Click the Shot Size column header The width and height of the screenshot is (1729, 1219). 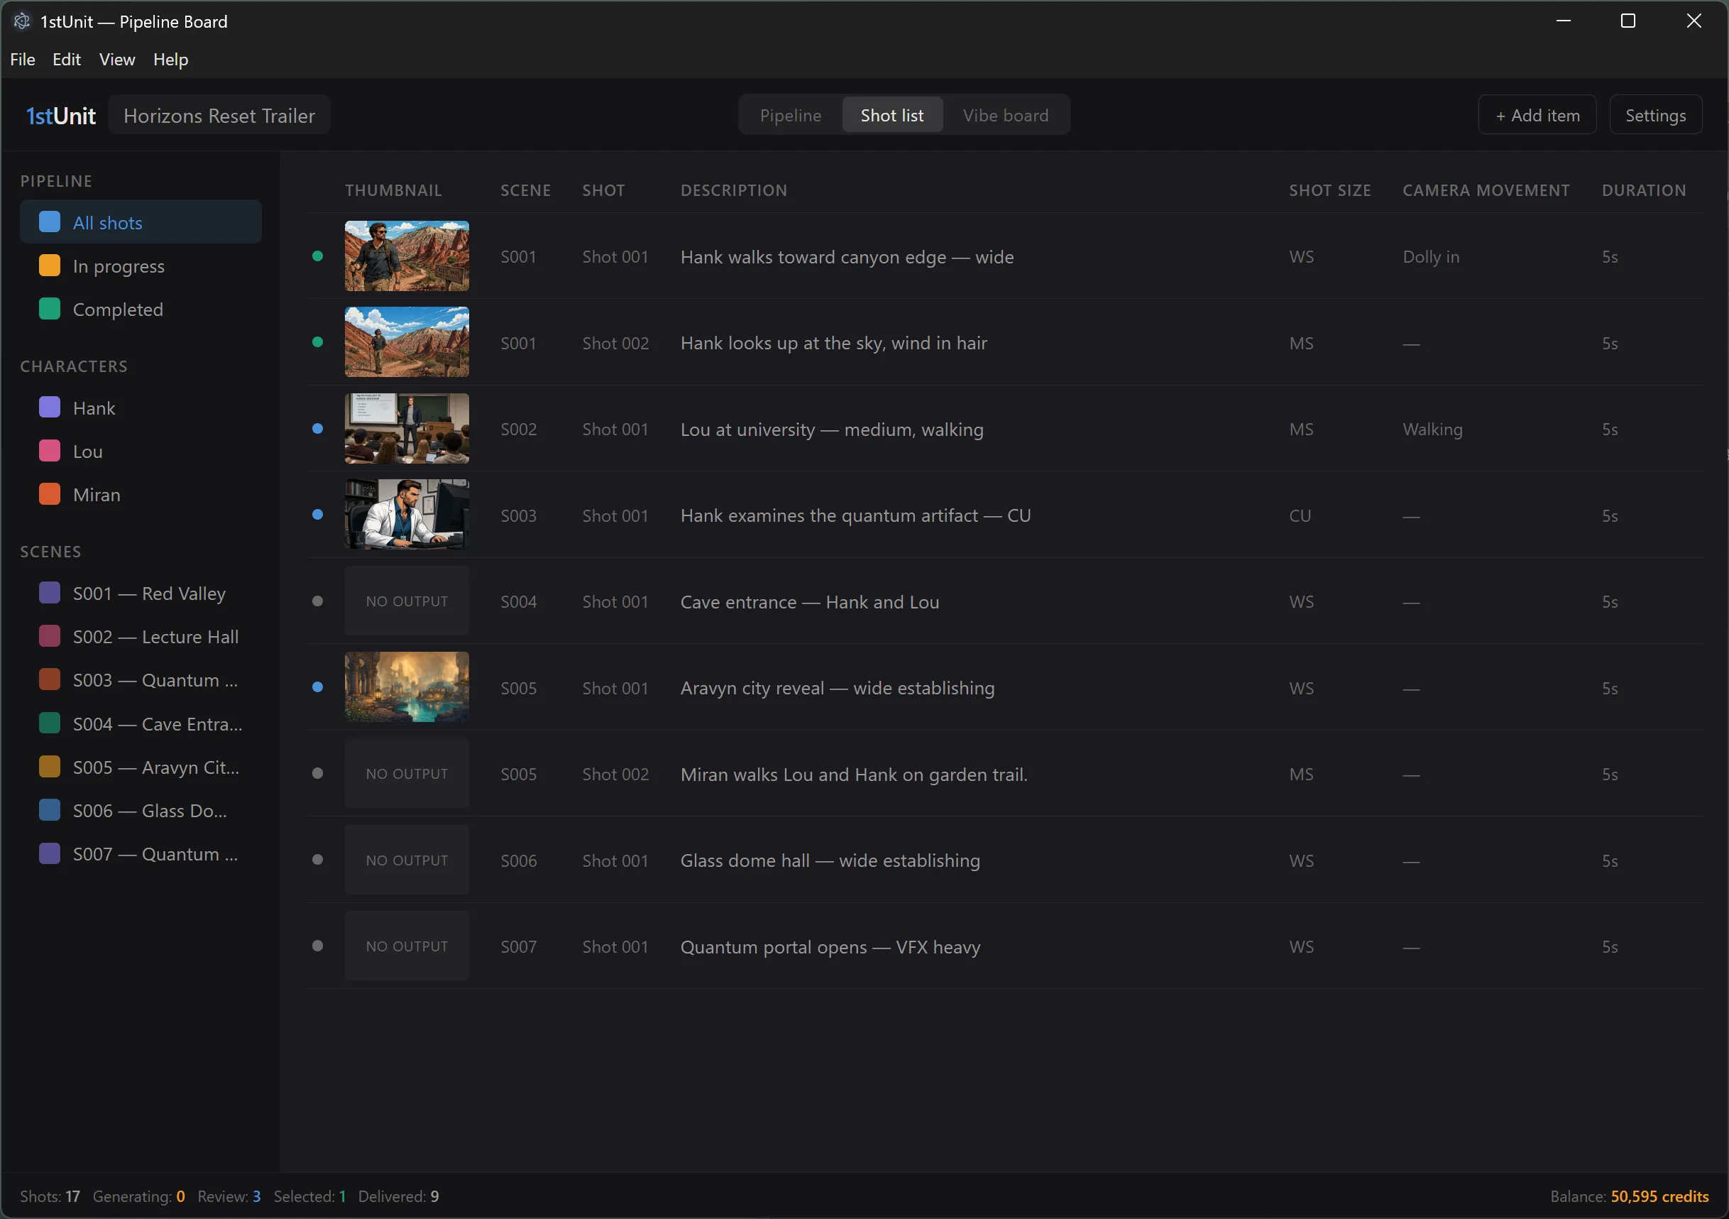point(1329,190)
